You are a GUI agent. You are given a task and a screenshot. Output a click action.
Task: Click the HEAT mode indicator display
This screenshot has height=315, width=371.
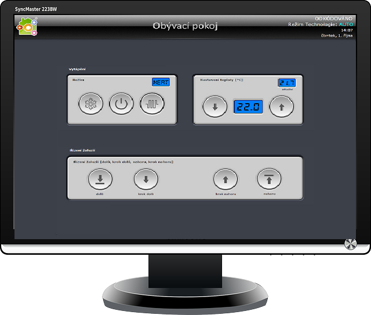point(161,82)
